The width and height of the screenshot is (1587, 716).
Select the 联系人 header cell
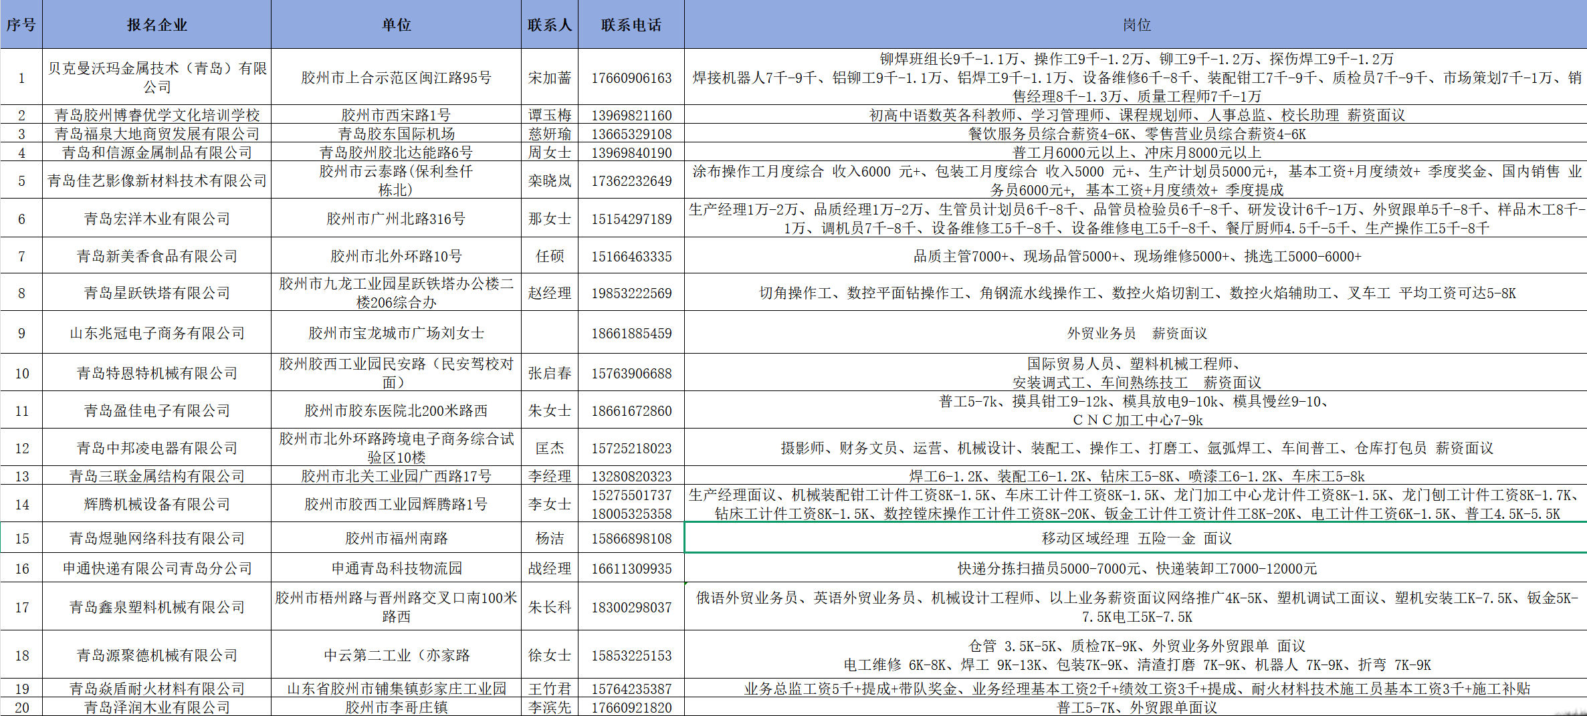[x=548, y=24]
